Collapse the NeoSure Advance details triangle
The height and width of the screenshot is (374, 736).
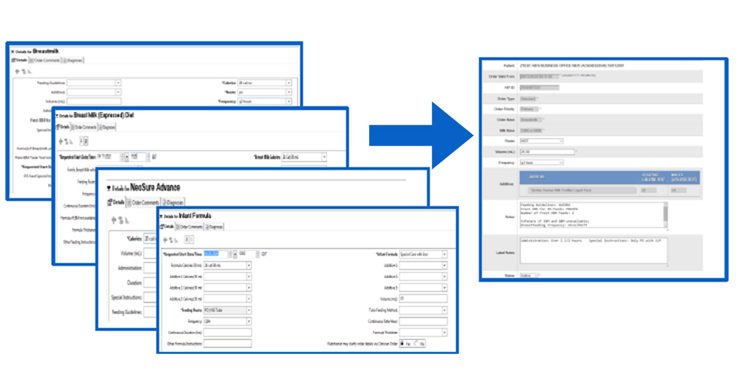(109, 188)
